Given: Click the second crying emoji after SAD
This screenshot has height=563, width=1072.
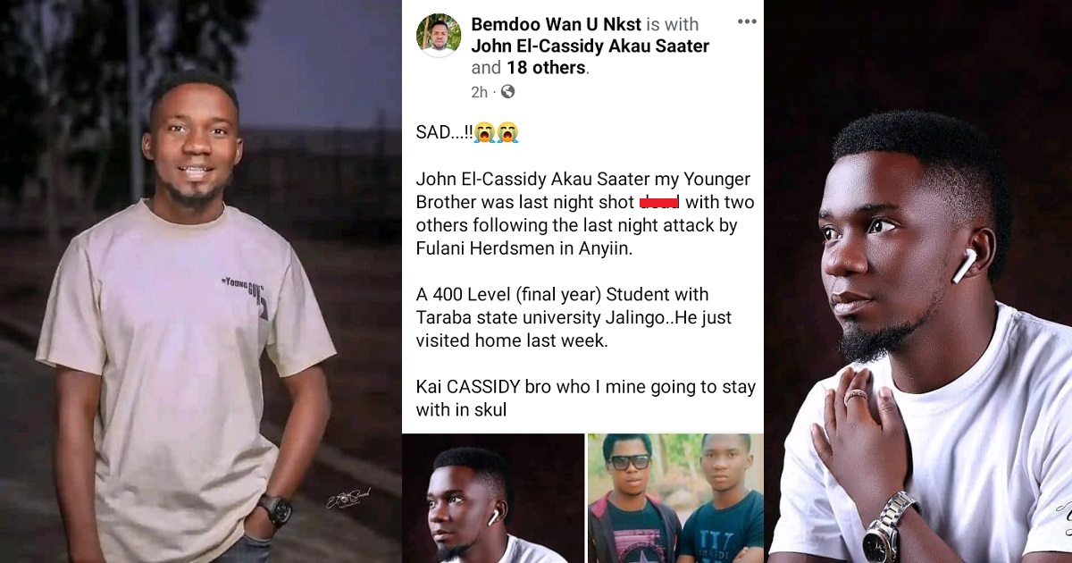Looking at the screenshot, I should point(508,133).
